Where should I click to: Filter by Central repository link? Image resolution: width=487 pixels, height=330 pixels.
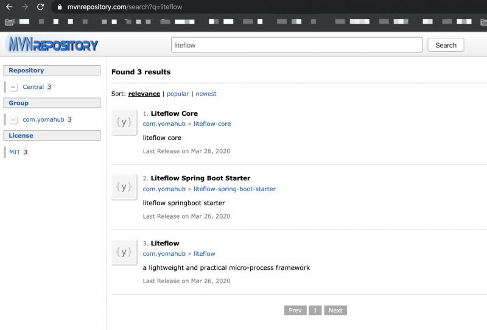[x=33, y=87]
